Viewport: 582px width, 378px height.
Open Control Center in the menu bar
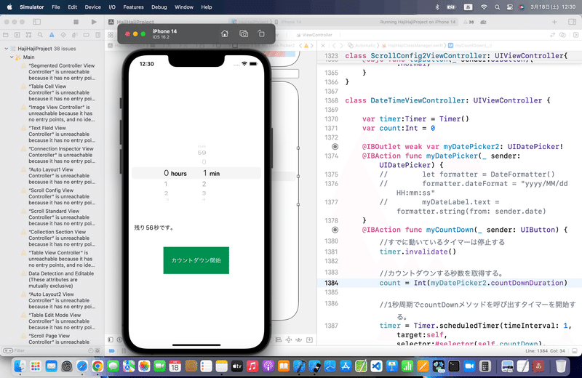click(510, 7)
